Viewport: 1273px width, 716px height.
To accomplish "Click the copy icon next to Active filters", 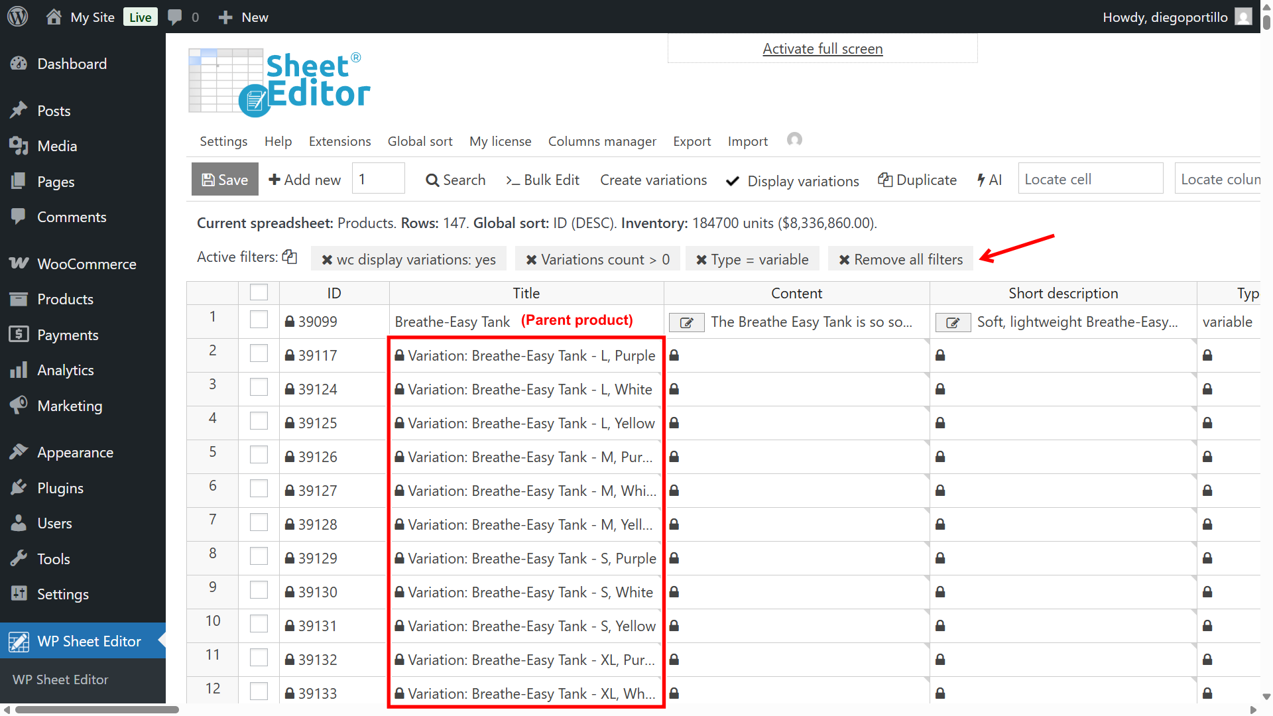I will [x=290, y=257].
